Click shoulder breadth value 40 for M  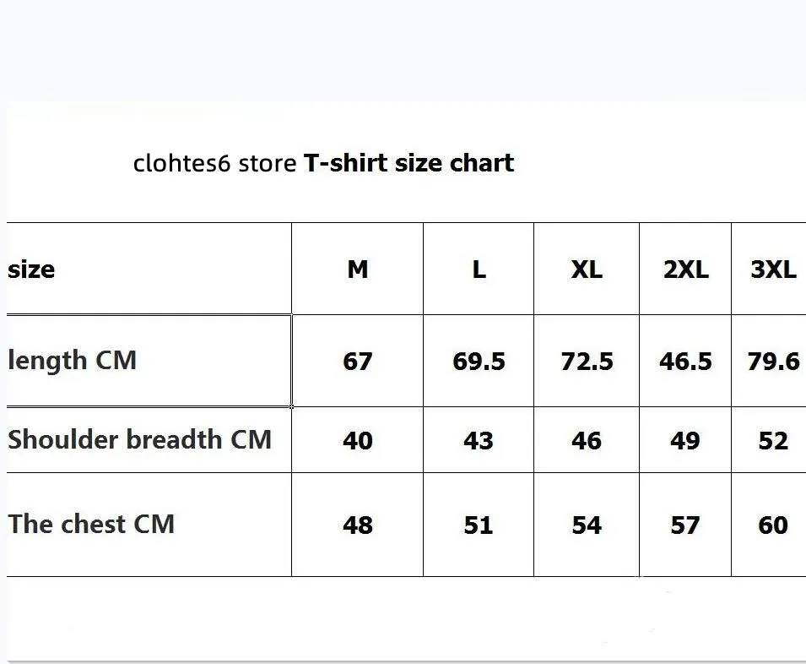(358, 441)
